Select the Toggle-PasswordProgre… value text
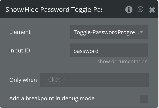 coord(106,32)
